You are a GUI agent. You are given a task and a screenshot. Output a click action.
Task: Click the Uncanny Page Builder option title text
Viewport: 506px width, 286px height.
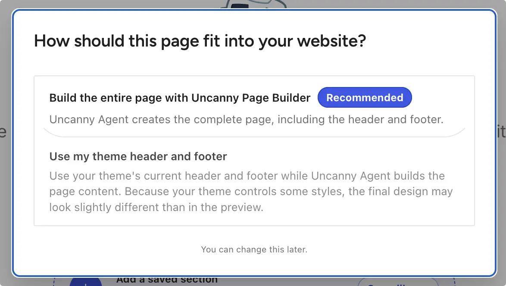pyautogui.click(x=180, y=98)
